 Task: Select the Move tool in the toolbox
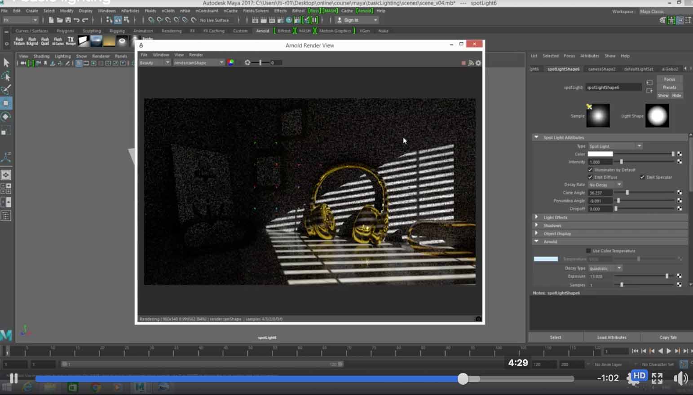[6, 103]
